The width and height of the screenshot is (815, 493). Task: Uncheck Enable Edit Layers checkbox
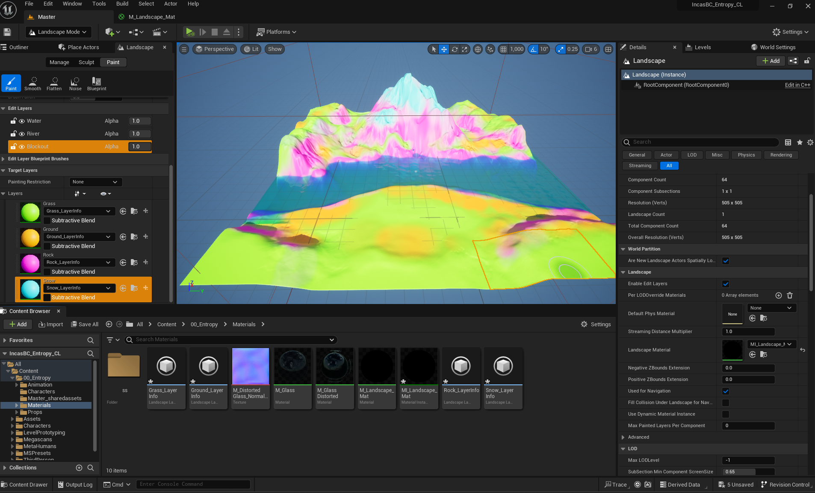point(726,284)
